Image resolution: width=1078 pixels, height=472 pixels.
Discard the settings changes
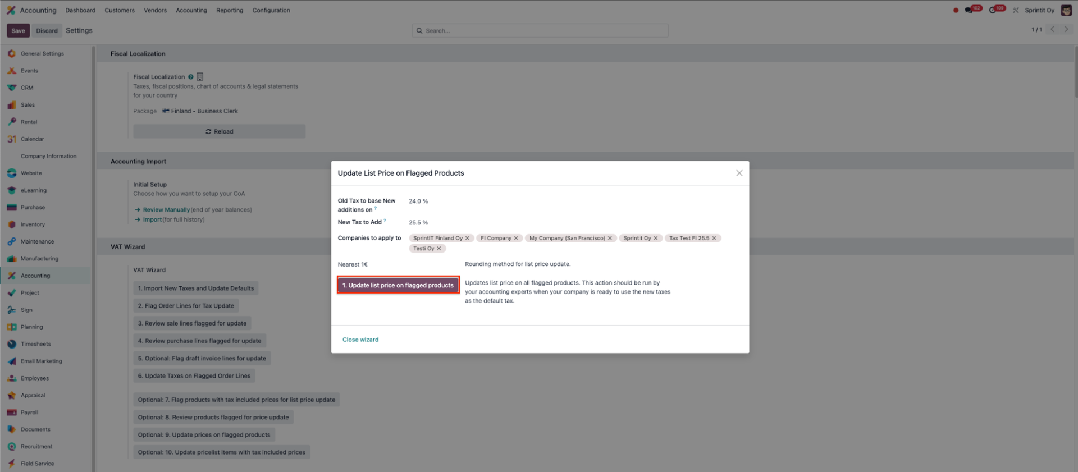(47, 30)
